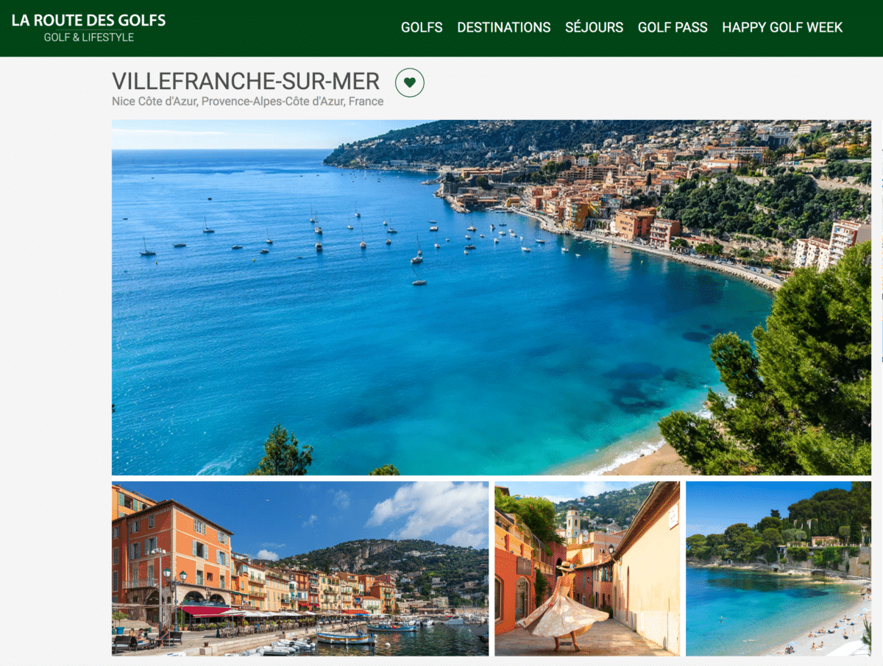The image size is (883, 666).
Task: View the colorful harbor waterfront photo
Action: click(300, 569)
